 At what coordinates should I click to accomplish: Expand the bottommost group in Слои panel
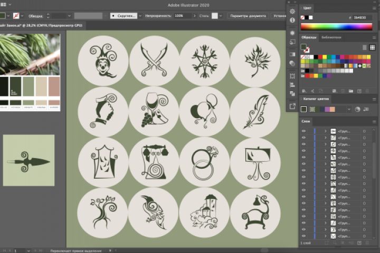click(326, 236)
